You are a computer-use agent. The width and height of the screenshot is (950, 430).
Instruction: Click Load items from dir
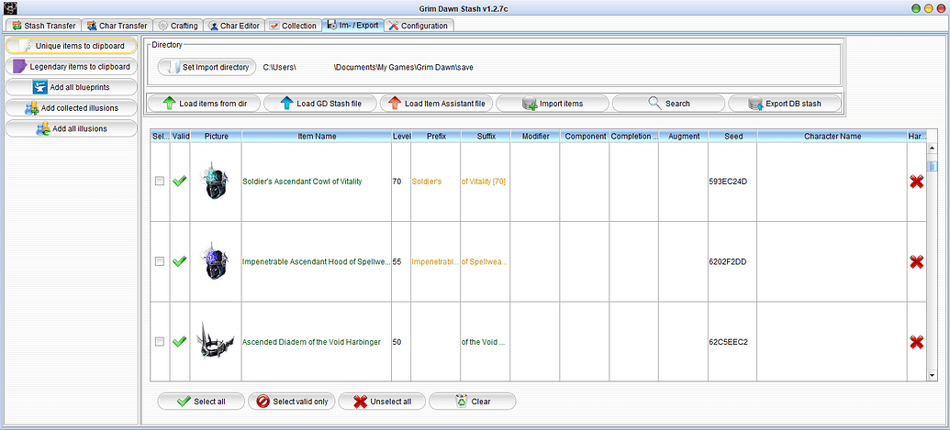pyautogui.click(x=204, y=104)
